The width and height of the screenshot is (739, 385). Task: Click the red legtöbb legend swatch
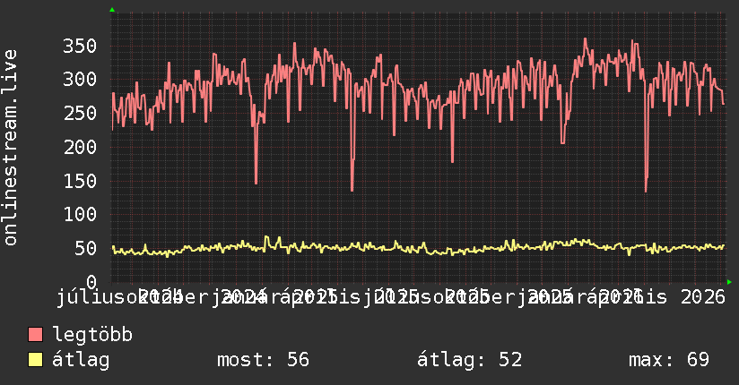[35, 334]
